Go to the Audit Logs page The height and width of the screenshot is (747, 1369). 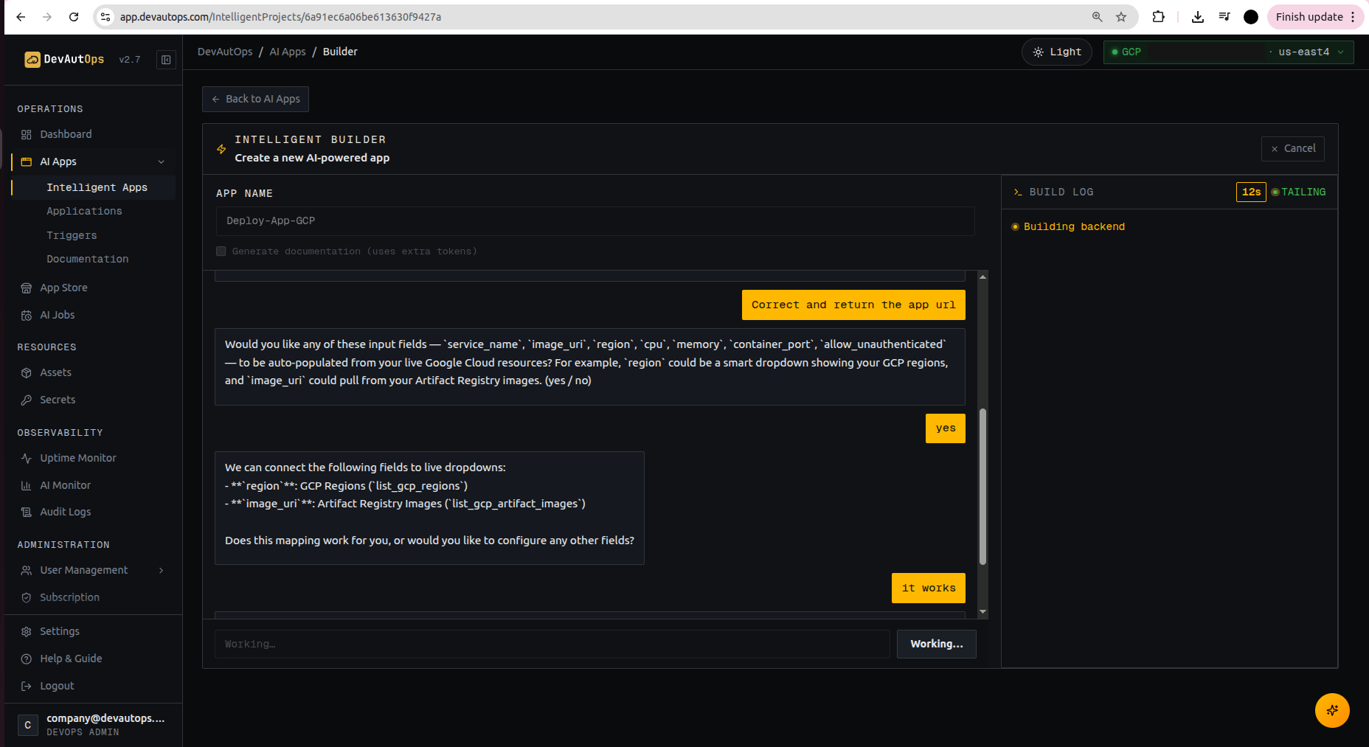pyautogui.click(x=65, y=512)
